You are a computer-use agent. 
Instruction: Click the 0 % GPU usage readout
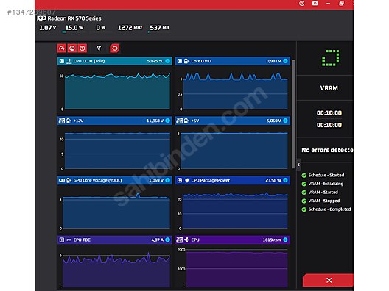(101, 28)
